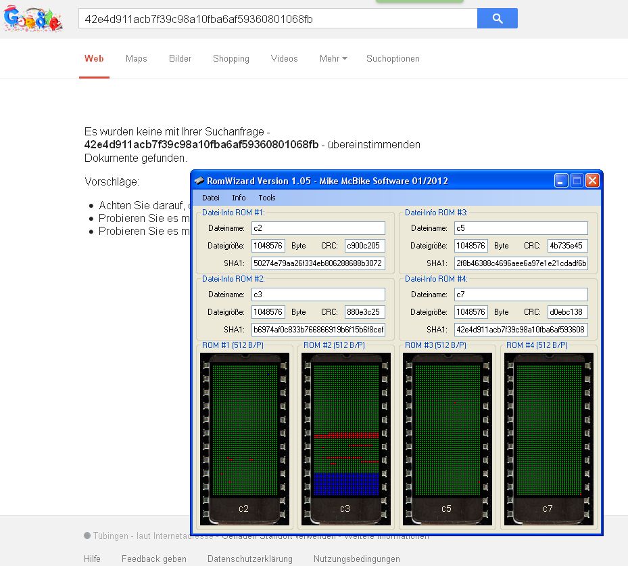The width and height of the screenshot is (628, 566).
Task: Maximize the RomWizard window
Action: coord(577,181)
